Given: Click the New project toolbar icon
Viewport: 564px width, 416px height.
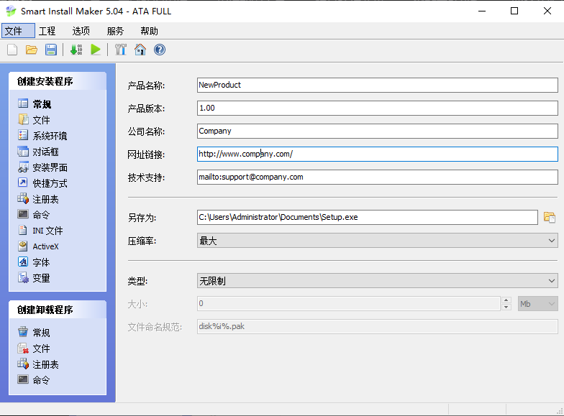Looking at the screenshot, I should [x=12, y=50].
